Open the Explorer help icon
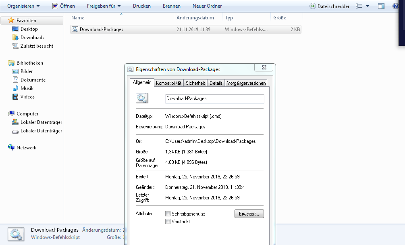 pos(395,6)
